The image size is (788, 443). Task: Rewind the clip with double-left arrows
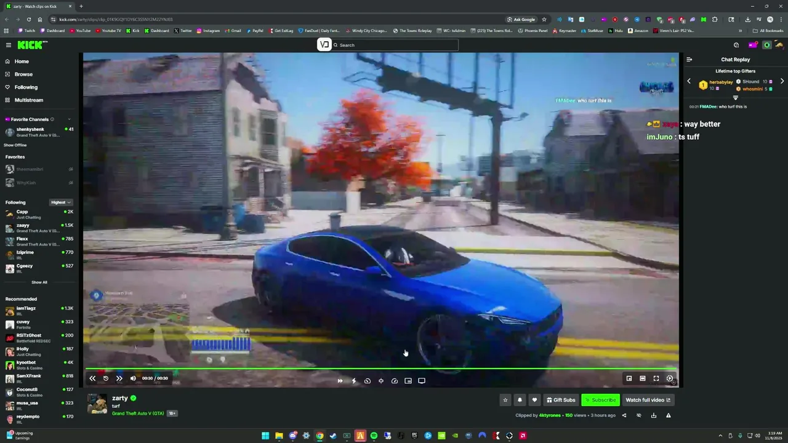(x=92, y=378)
